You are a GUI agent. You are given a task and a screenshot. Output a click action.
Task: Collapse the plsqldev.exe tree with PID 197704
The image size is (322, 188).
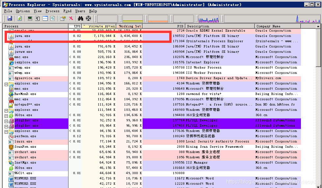pyautogui.click(x=6, y=121)
